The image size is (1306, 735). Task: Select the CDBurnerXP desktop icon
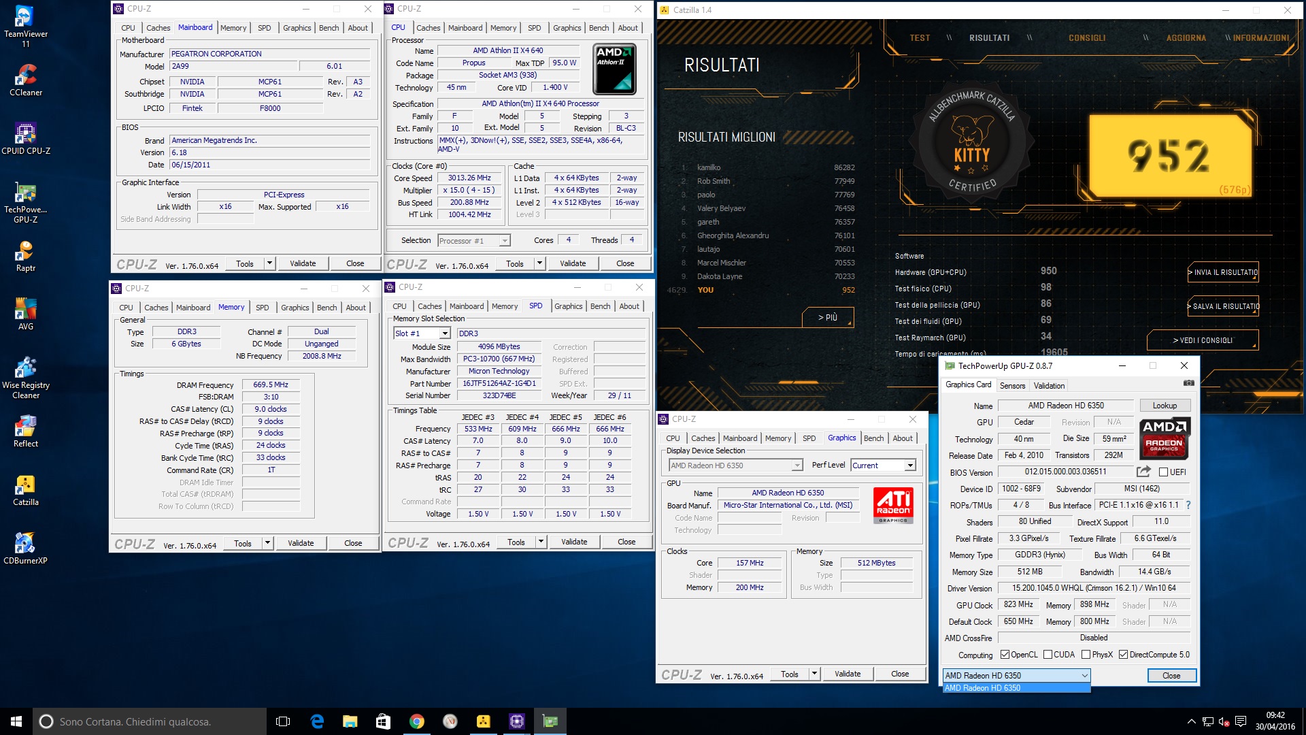(26, 548)
